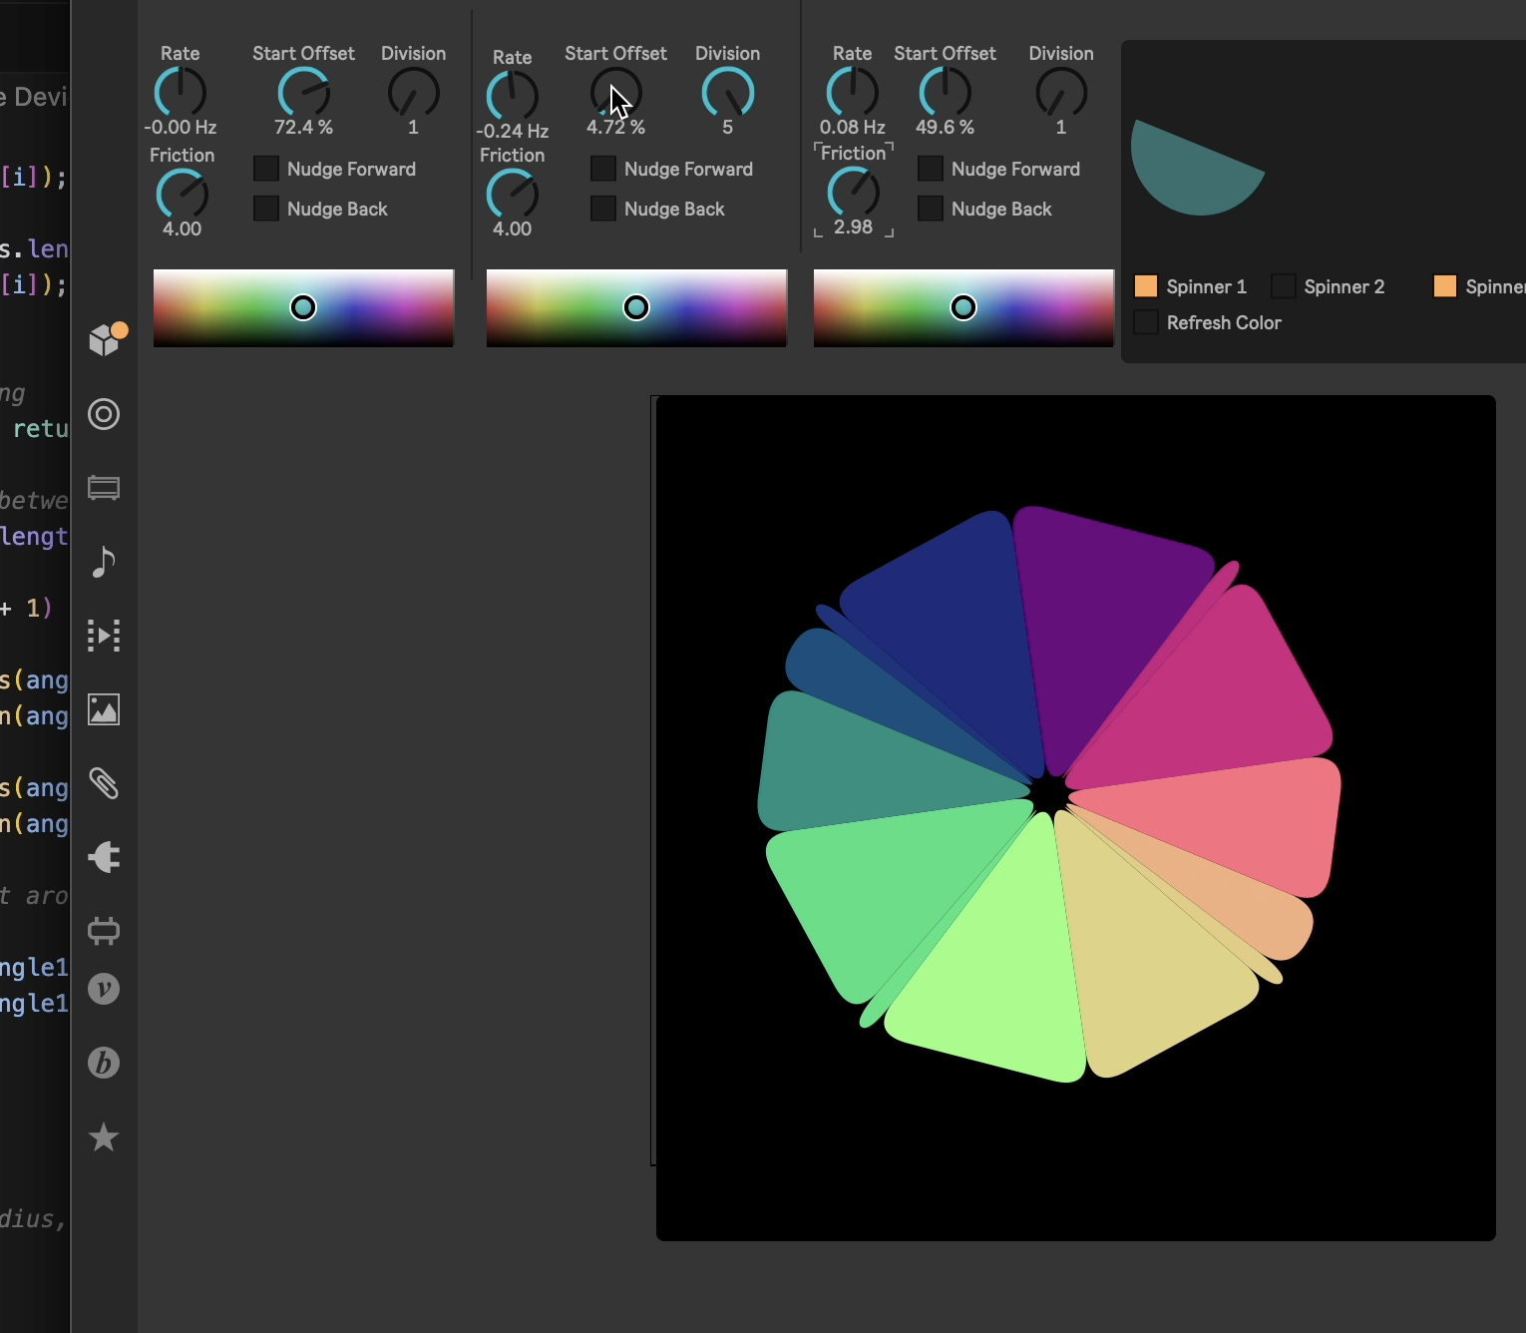Toggle the Spinner 2 checkbox
This screenshot has width=1526, height=1333.
(x=1284, y=286)
